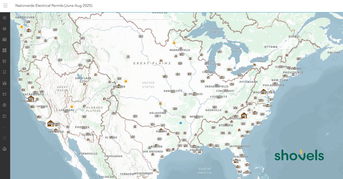Open the attribute Table panel
343x179 pixels.
tap(4, 40)
